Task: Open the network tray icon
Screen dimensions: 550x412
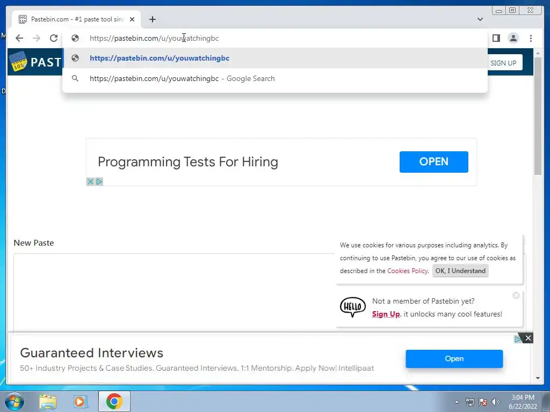Action: (x=469, y=402)
